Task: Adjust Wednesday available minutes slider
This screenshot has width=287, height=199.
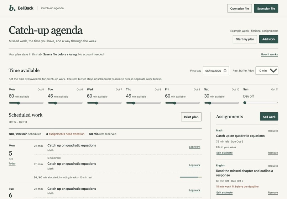Action: coord(104,103)
